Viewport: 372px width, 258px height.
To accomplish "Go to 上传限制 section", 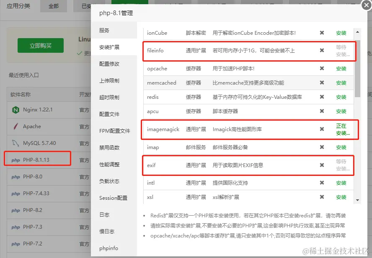I will click(x=114, y=80).
